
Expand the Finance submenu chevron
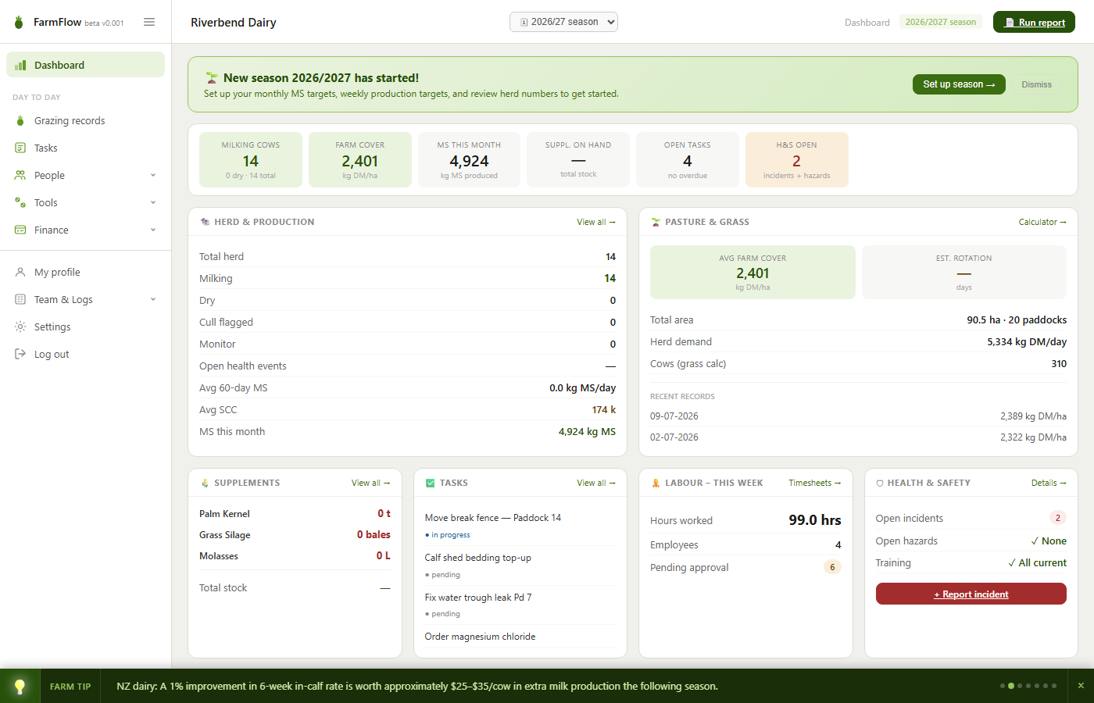click(153, 230)
